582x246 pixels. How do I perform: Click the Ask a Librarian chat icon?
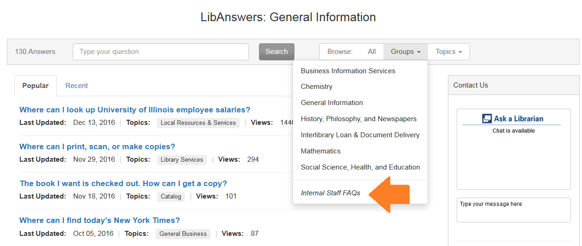(487, 118)
